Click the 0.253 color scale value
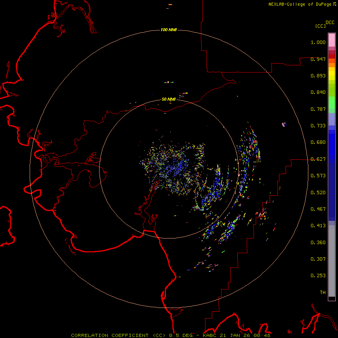 (318, 276)
